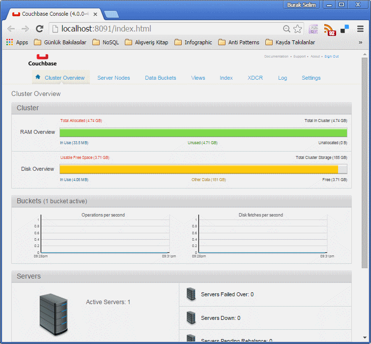Switch to the Data Buckets tab
The height and width of the screenshot is (344, 371).
160,78
